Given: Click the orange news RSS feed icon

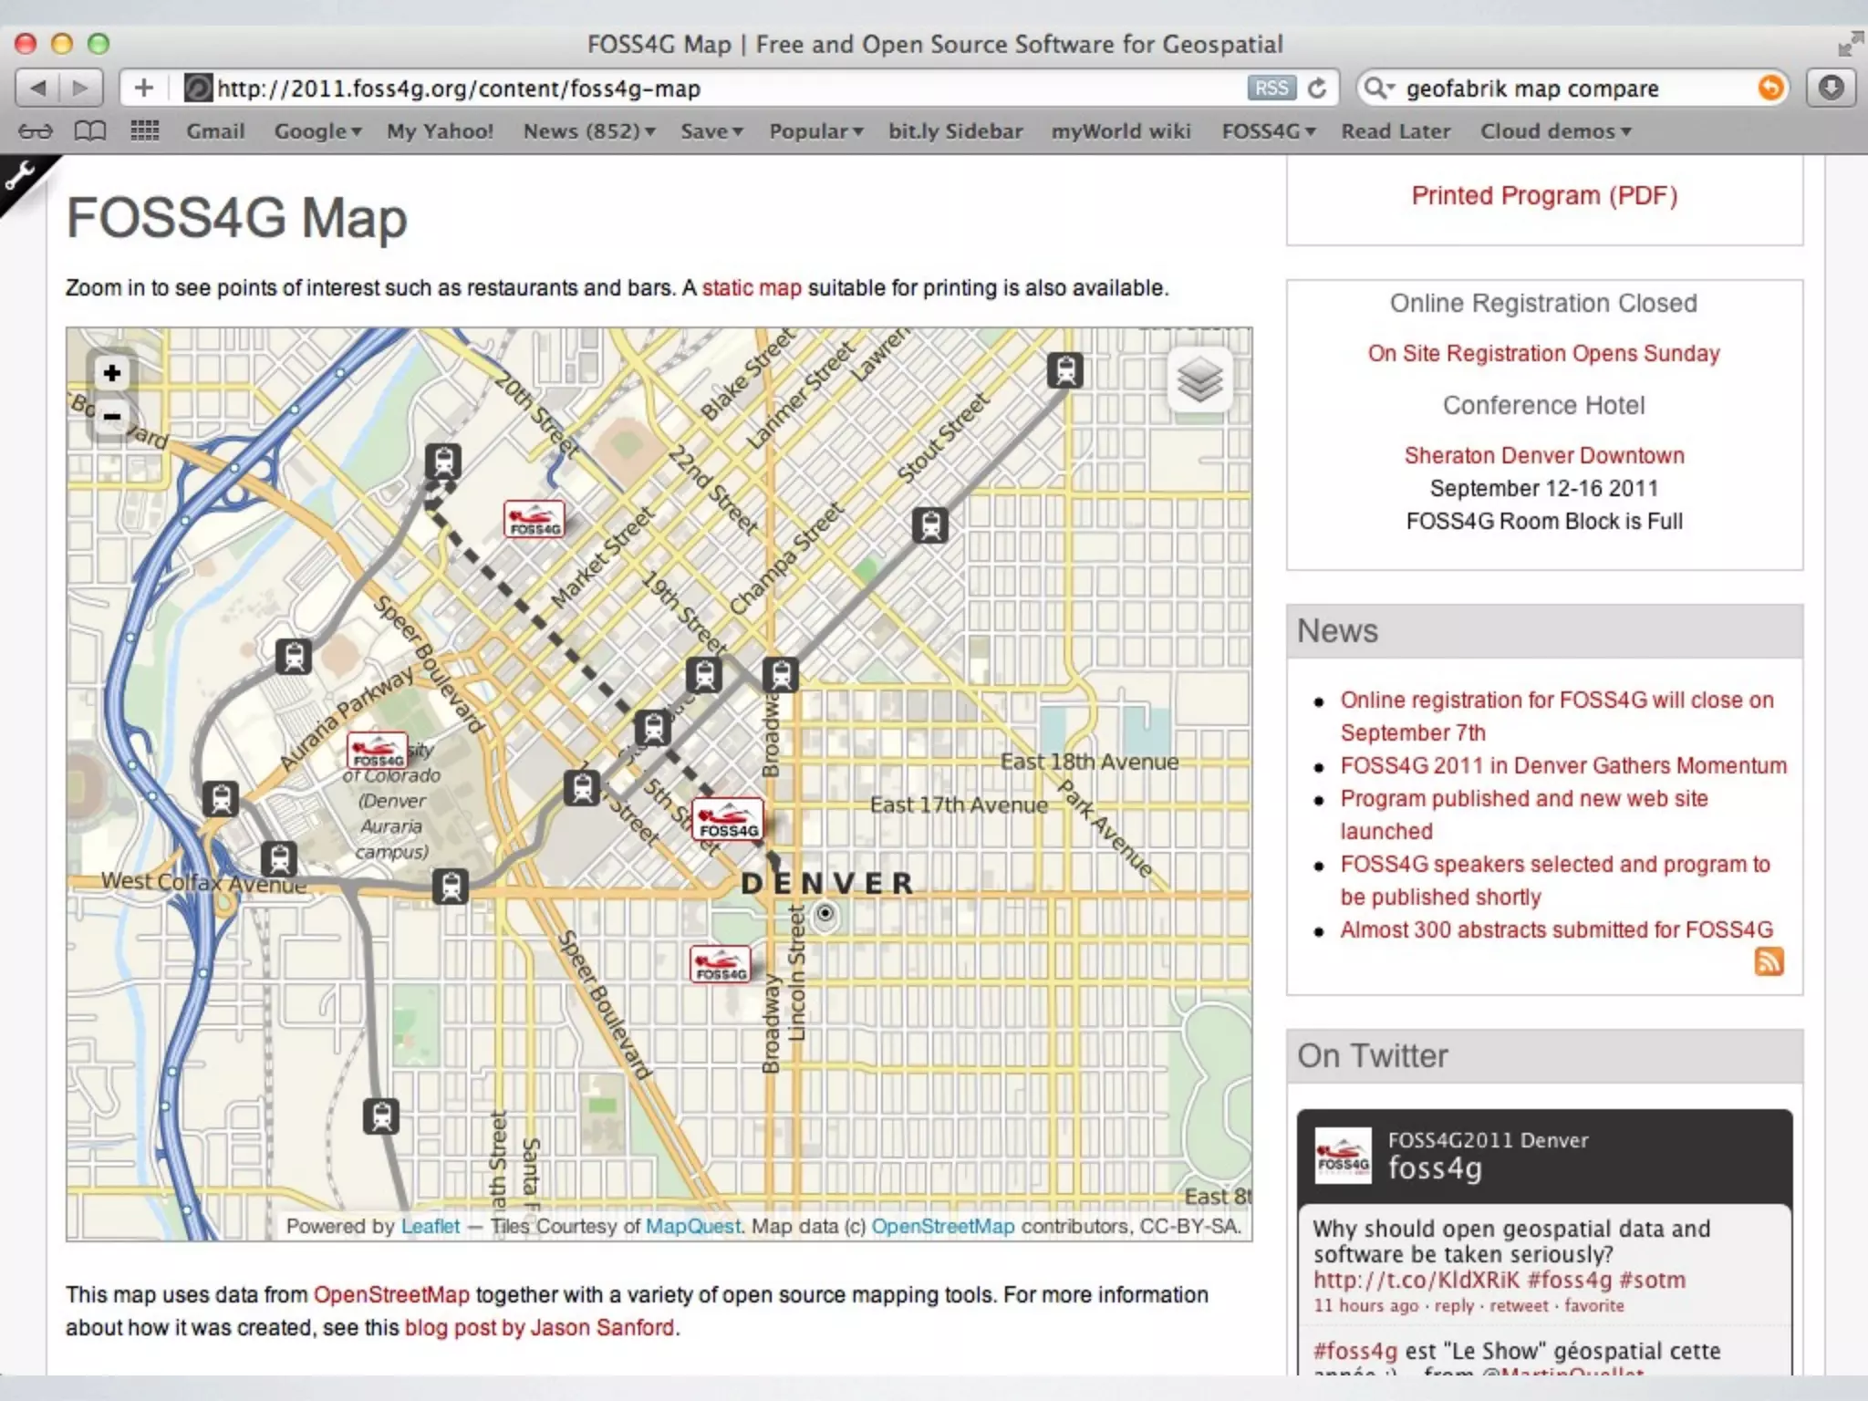Looking at the screenshot, I should 1769,961.
